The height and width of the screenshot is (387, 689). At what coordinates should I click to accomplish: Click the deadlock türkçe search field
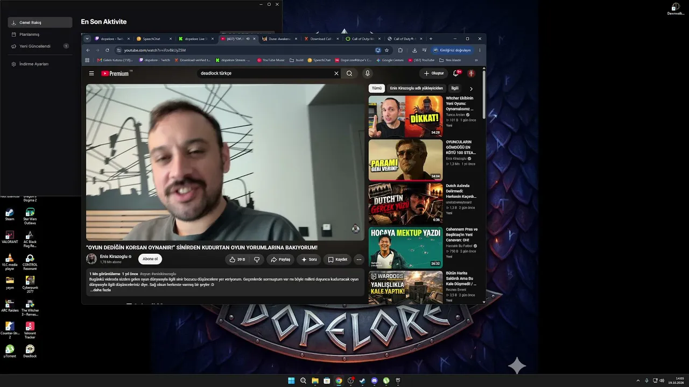[265, 73]
